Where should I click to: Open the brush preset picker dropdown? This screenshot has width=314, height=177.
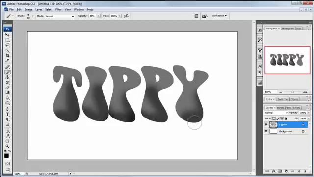point(33,16)
